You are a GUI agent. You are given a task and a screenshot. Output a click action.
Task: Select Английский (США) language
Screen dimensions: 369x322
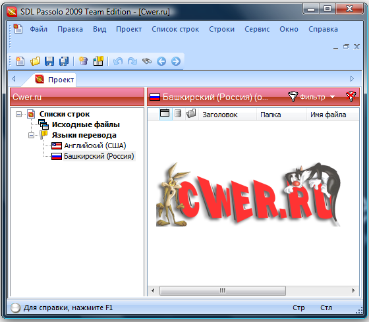[x=95, y=146]
